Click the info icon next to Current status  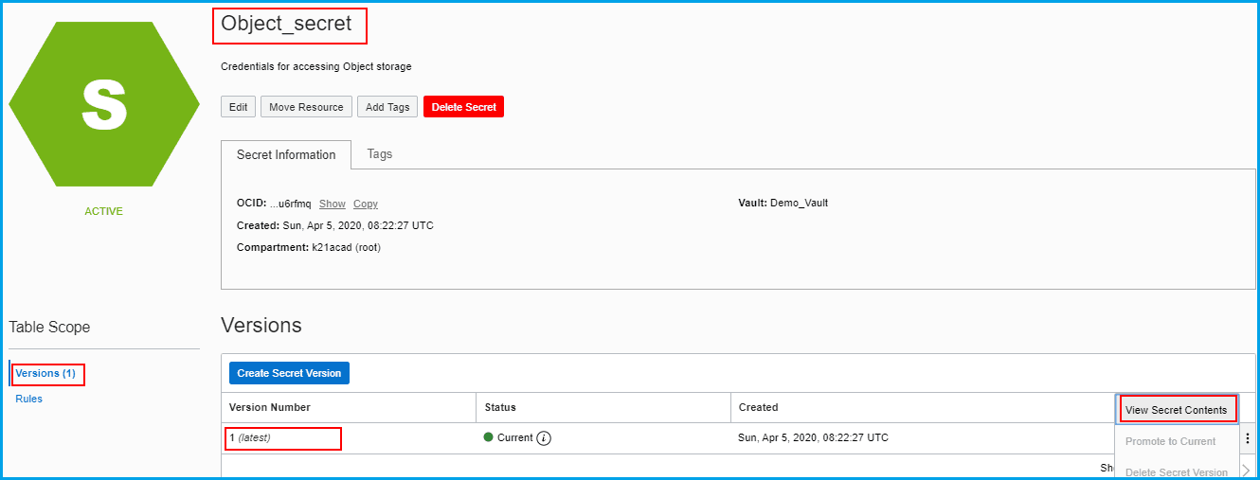coord(544,438)
